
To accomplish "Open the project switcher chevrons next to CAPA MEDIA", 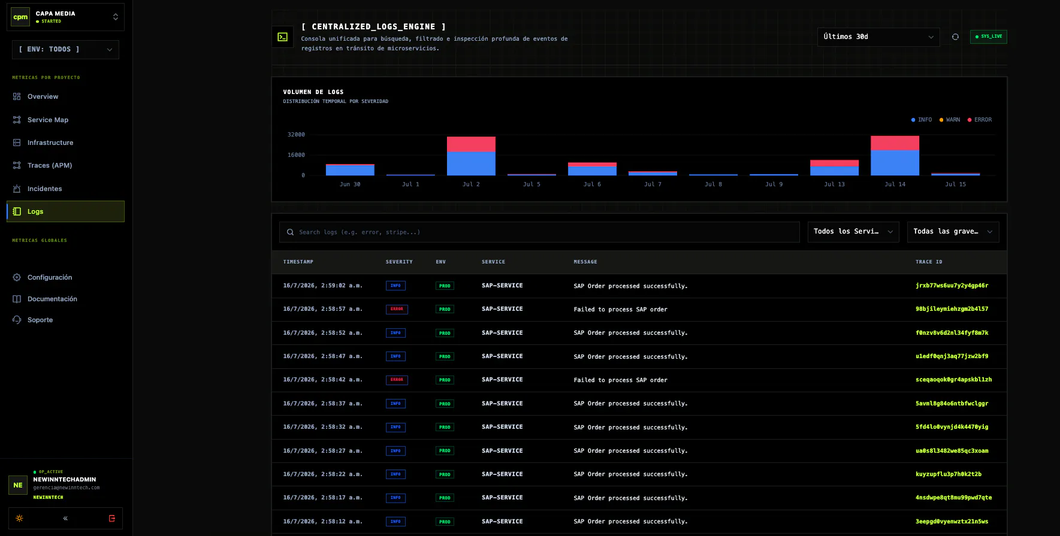I will pos(116,17).
